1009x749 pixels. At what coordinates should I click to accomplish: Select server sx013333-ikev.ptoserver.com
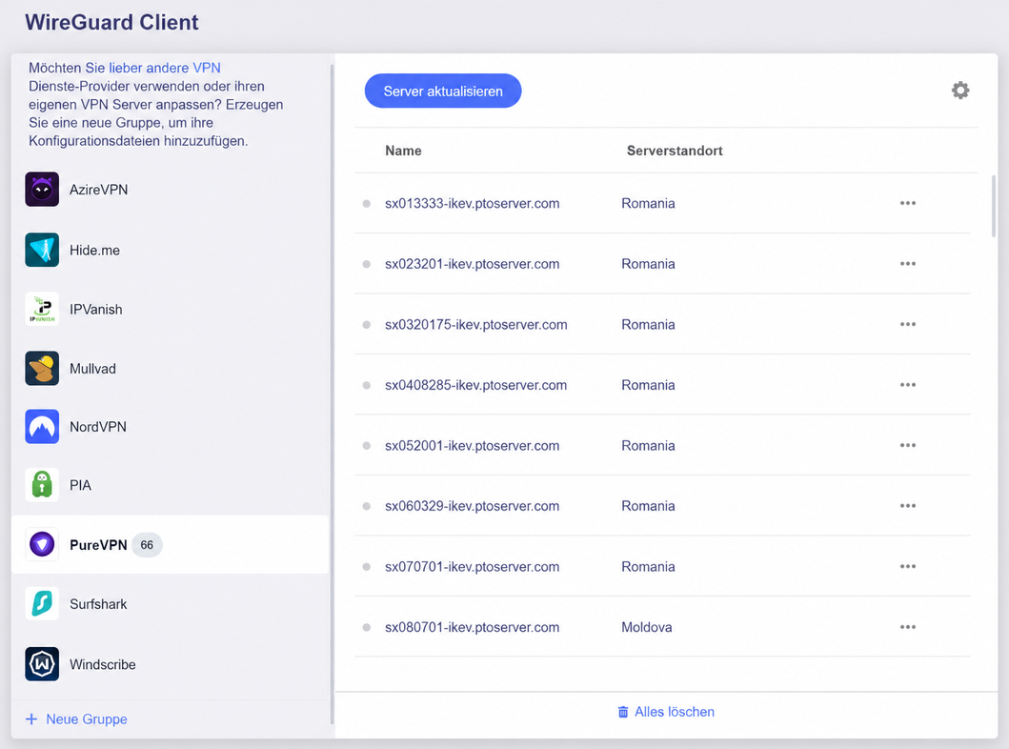click(x=472, y=203)
